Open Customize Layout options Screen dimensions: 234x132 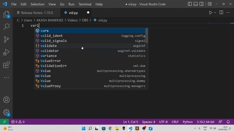210,4
